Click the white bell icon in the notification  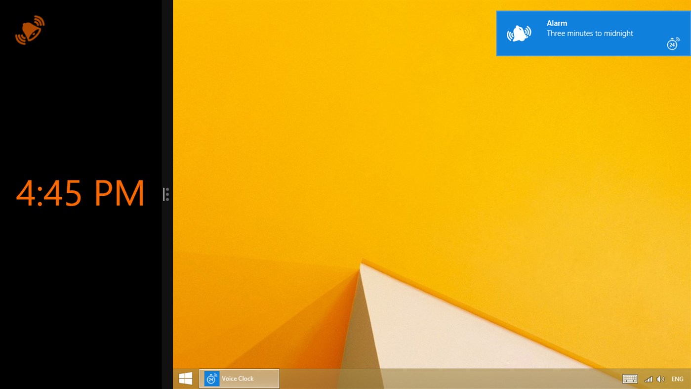(519, 33)
